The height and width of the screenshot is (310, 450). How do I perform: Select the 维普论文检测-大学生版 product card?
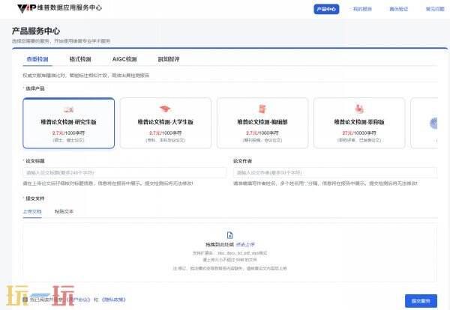[x=165, y=124]
